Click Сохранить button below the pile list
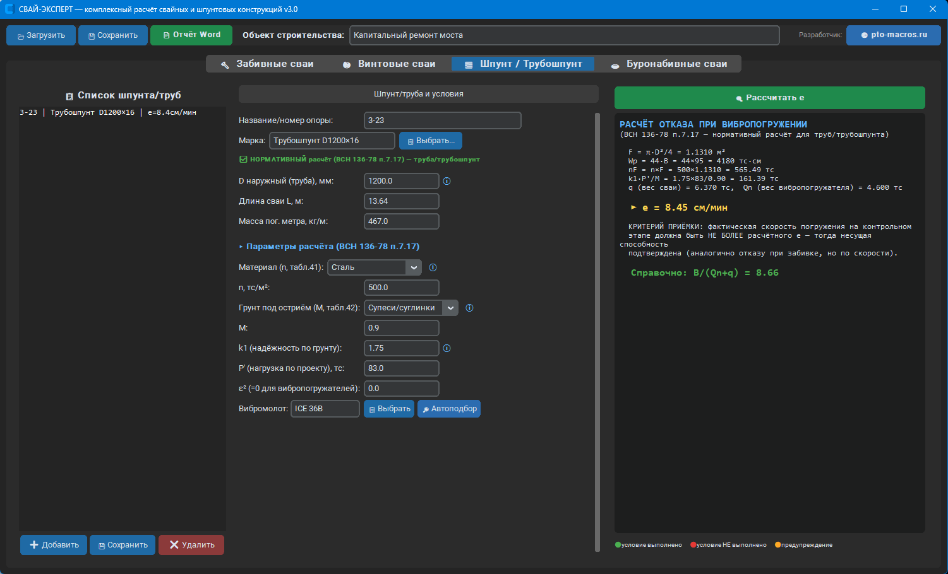Viewport: 948px width, 574px height. pos(123,545)
